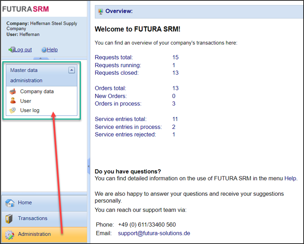Click the Company data factory icon

13,92
